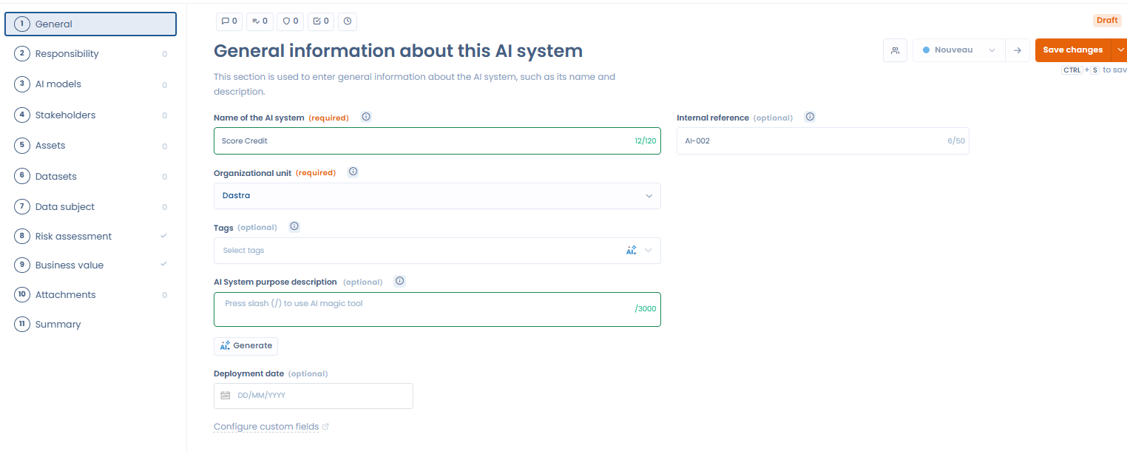Click the arrow next to Nouveau status

click(x=1018, y=50)
